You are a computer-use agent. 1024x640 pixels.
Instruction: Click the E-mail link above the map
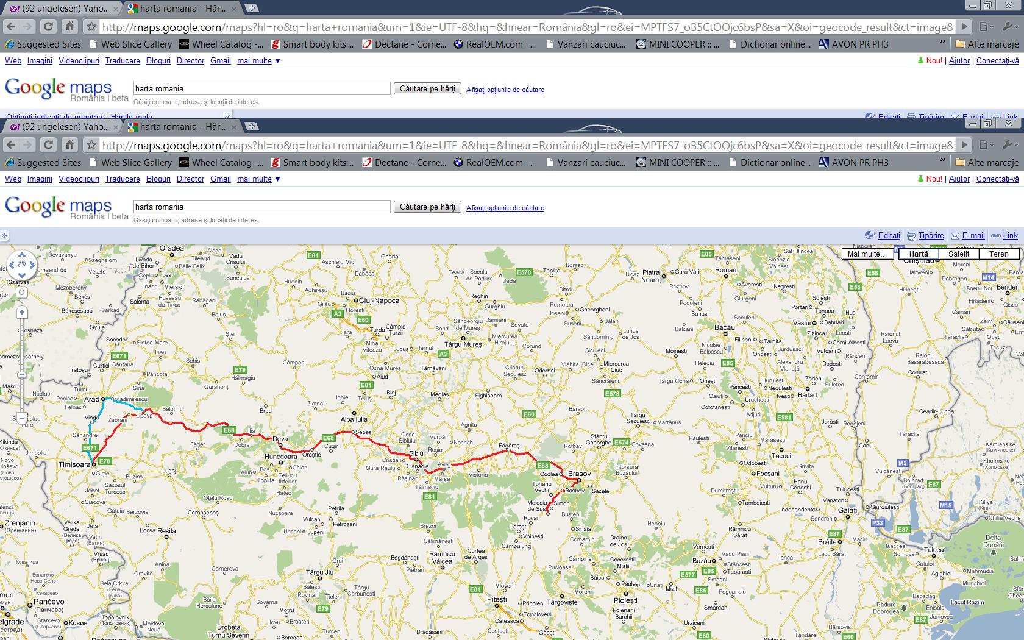(x=973, y=236)
